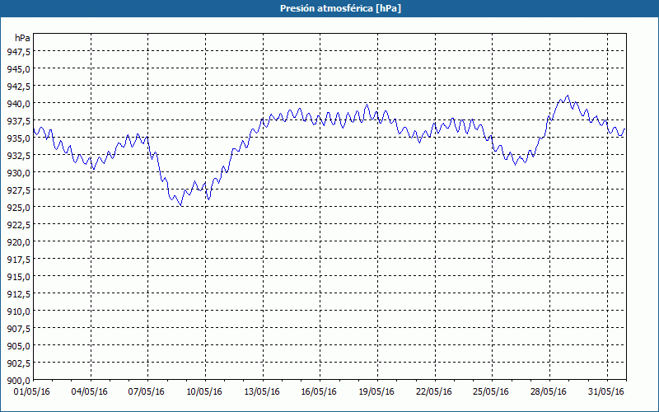Click the 905,0 y-axis value

[x=18, y=345]
